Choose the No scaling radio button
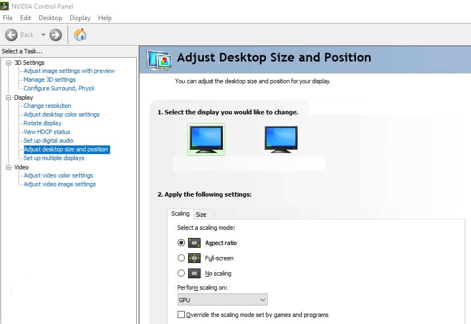This screenshot has width=471, height=324. pyautogui.click(x=181, y=273)
